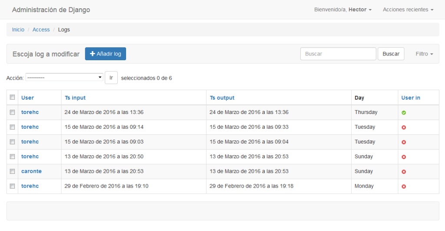Viewport: 445px width, 231px height.
Task: Click plus icon on Añadir log button
Action: (x=92, y=53)
